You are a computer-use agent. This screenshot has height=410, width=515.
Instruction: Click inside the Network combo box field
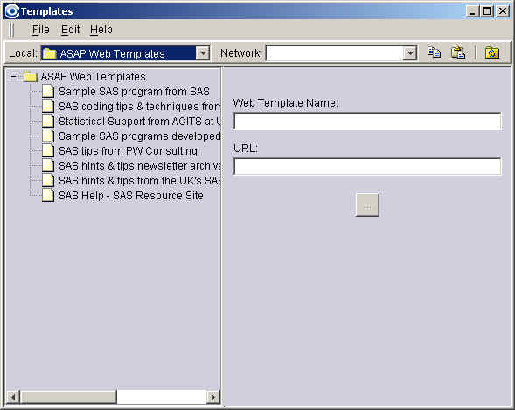334,53
